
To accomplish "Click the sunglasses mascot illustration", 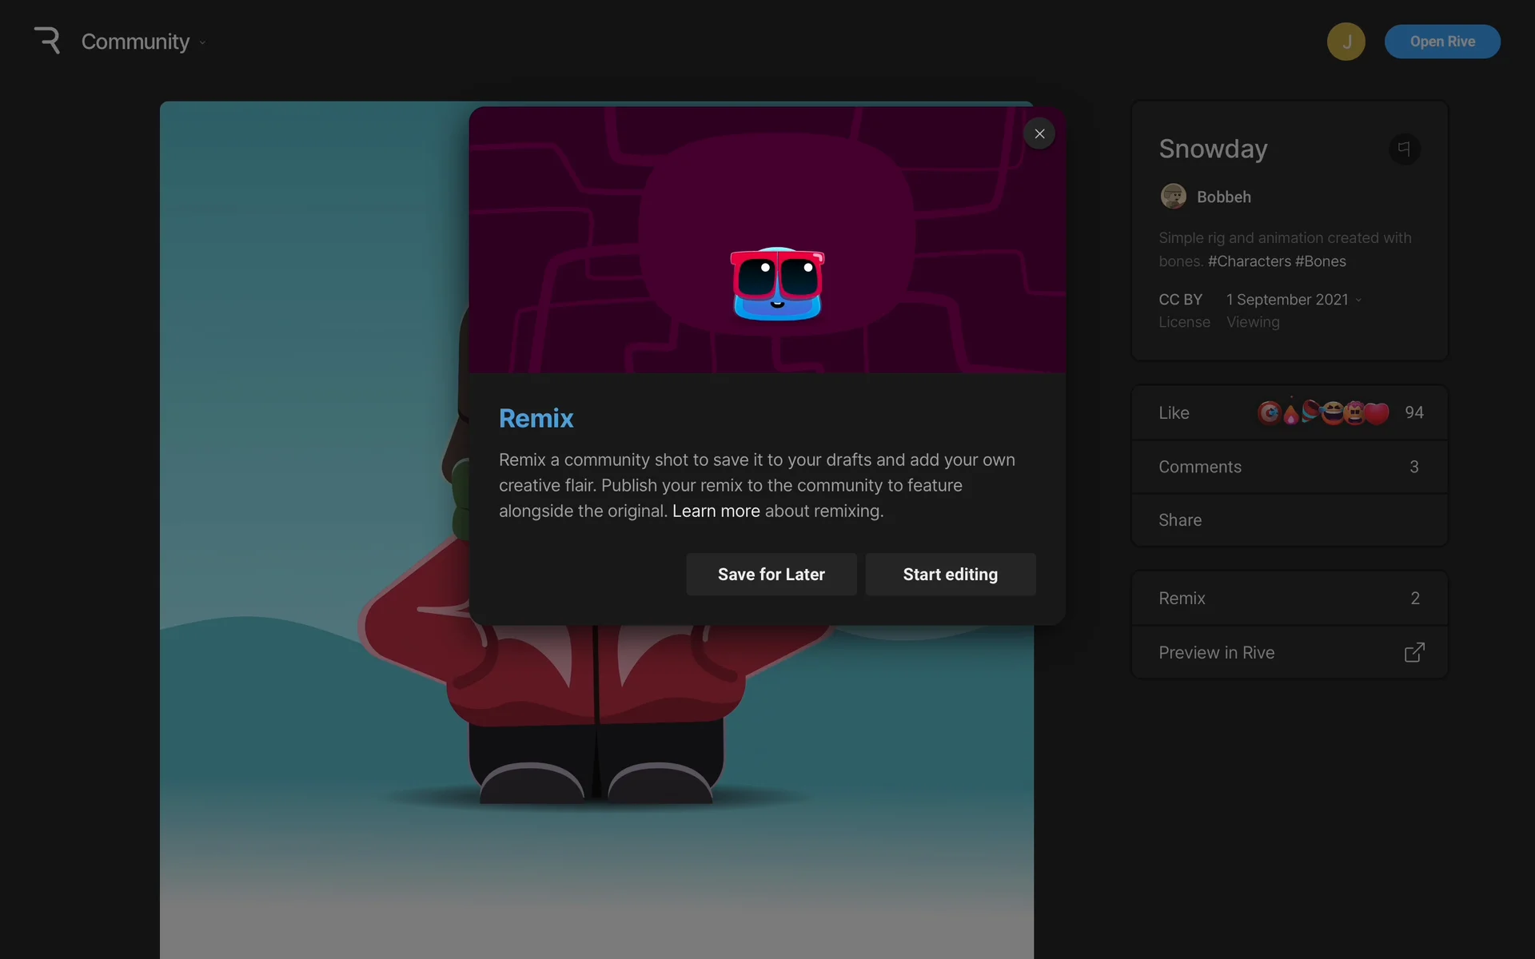I will [x=776, y=284].
